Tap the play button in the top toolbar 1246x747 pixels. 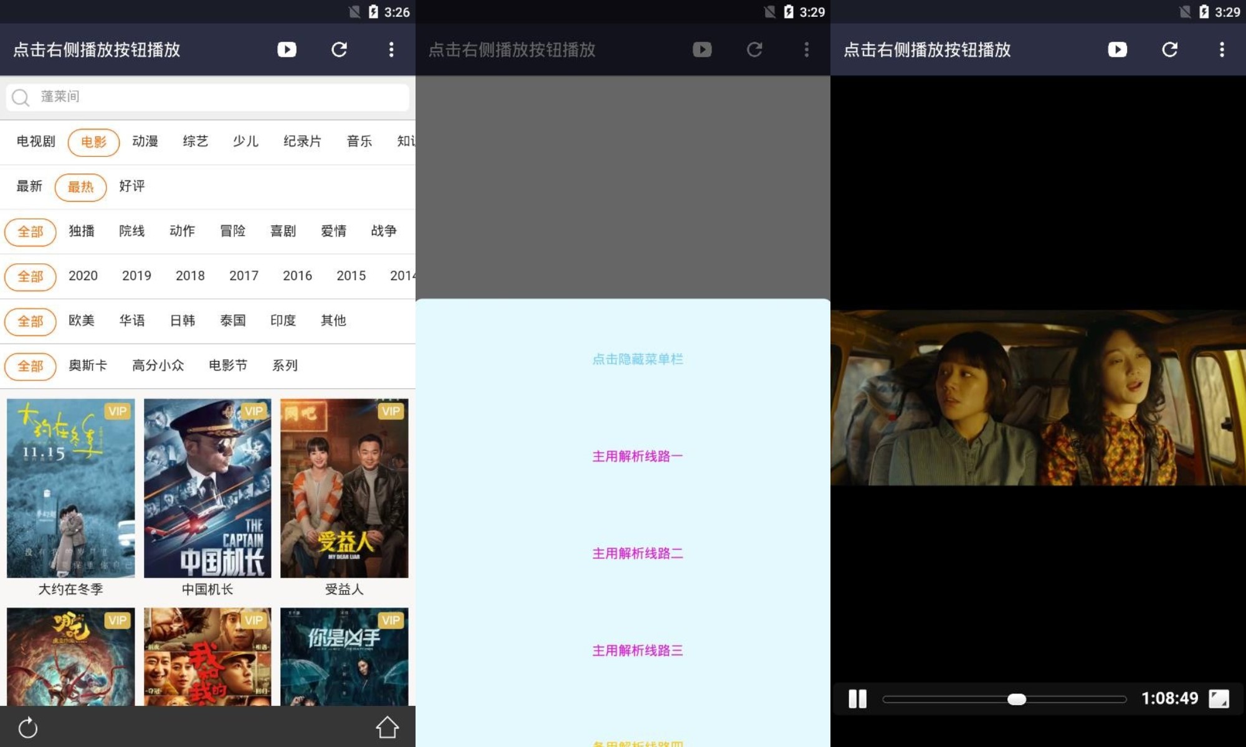tap(286, 50)
